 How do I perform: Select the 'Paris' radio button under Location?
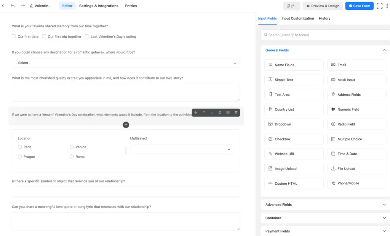[19, 147]
